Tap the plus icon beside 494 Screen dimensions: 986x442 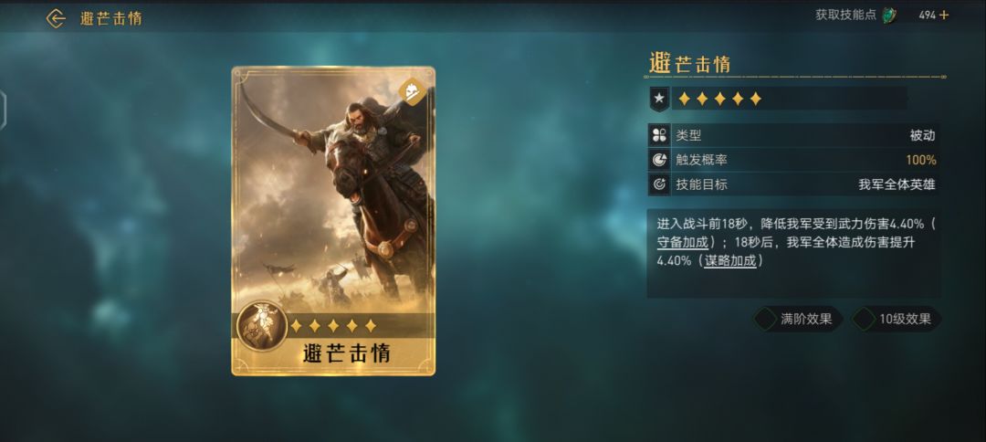[944, 16]
